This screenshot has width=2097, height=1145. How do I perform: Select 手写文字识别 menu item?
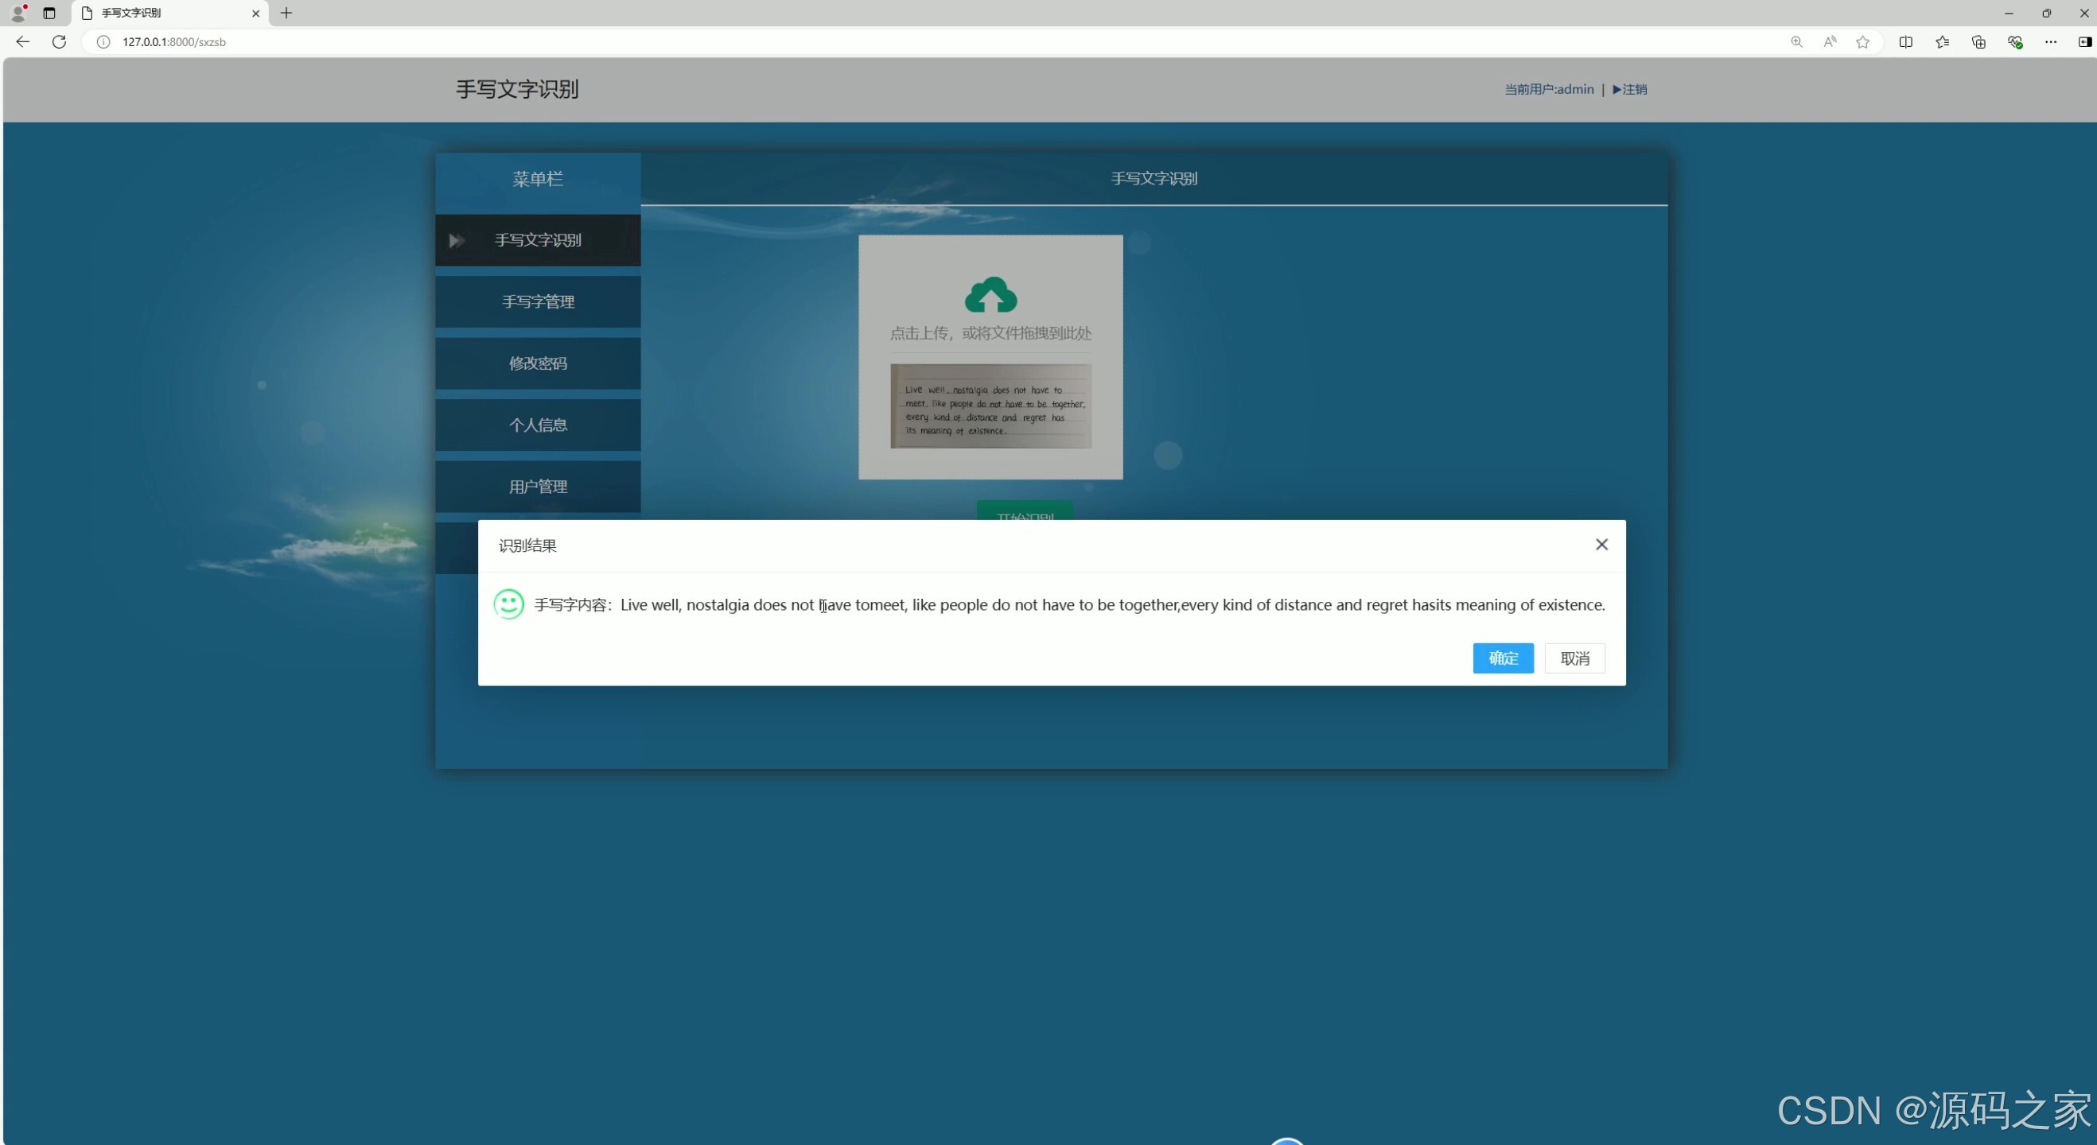point(537,240)
